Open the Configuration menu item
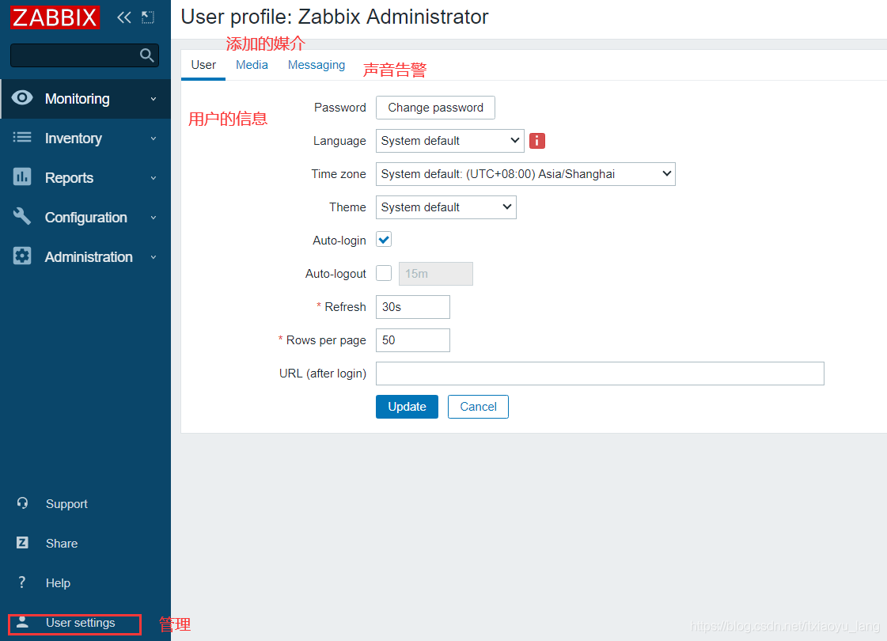This screenshot has width=887, height=641. tap(85, 218)
